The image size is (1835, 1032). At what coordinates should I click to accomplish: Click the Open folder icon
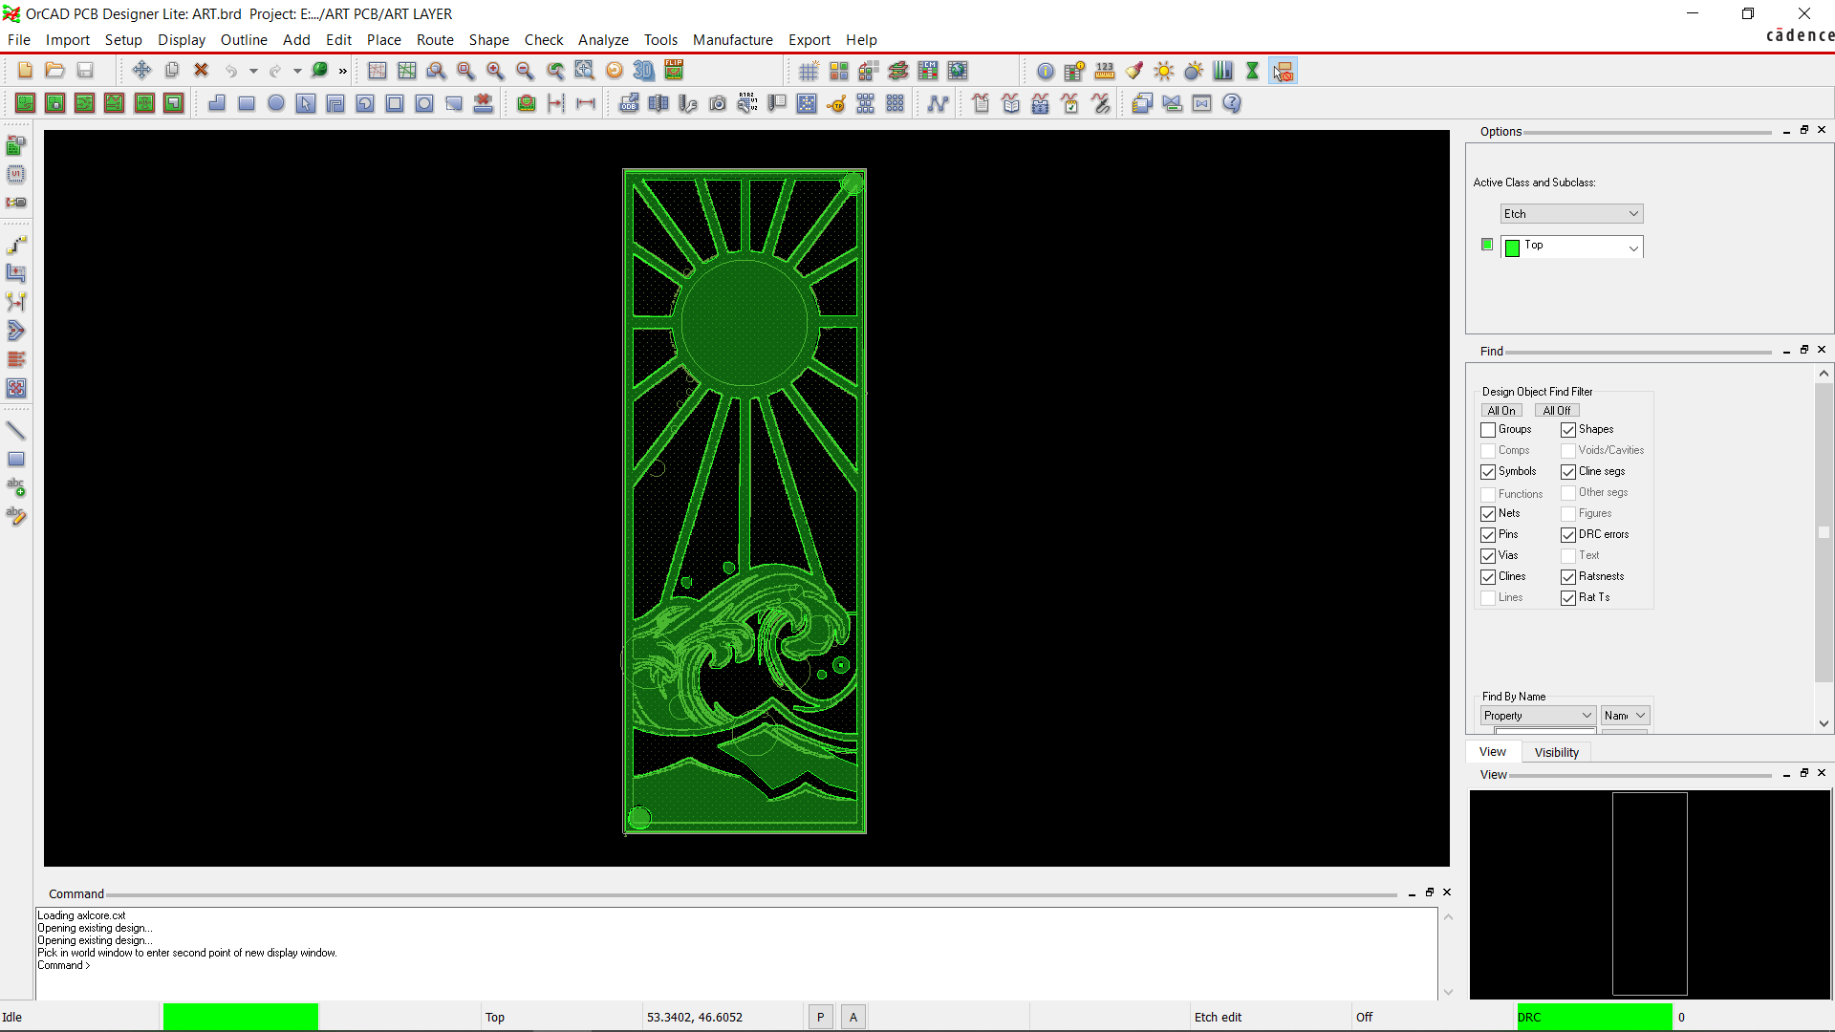(x=54, y=71)
